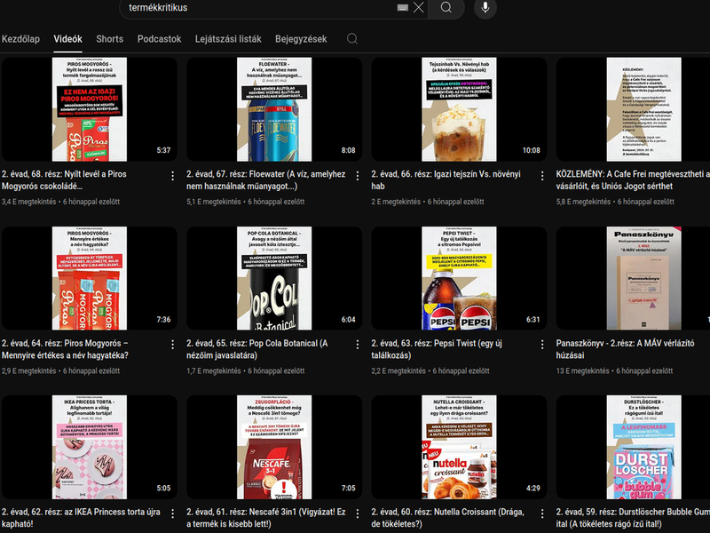Switch to the Kezdőlap tab
Image resolution: width=710 pixels, height=533 pixels.
tap(20, 39)
